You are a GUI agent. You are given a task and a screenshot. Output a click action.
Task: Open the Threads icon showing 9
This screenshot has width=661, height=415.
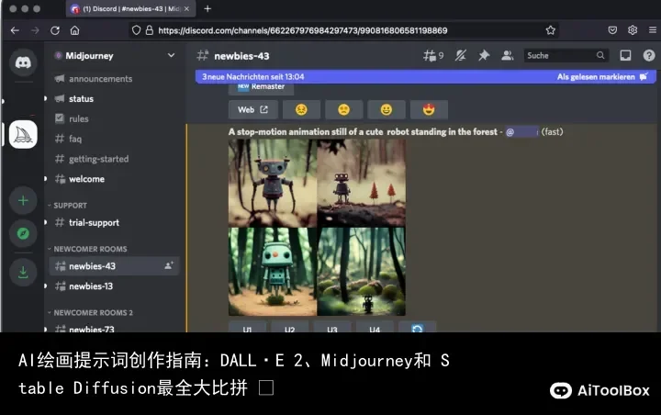click(x=433, y=56)
